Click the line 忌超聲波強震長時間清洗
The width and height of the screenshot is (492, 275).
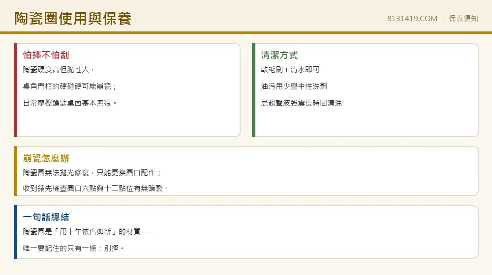click(x=301, y=103)
